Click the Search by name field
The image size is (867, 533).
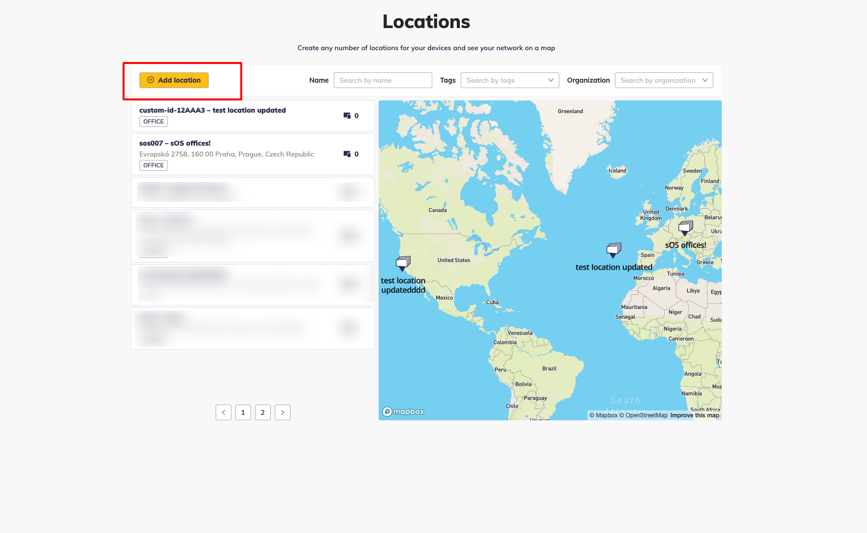point(383,80)
